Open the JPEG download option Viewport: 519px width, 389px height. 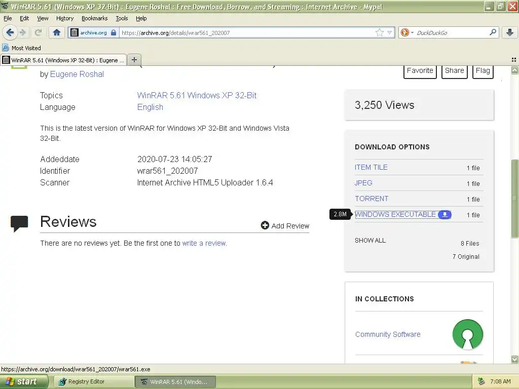point(363,183)
